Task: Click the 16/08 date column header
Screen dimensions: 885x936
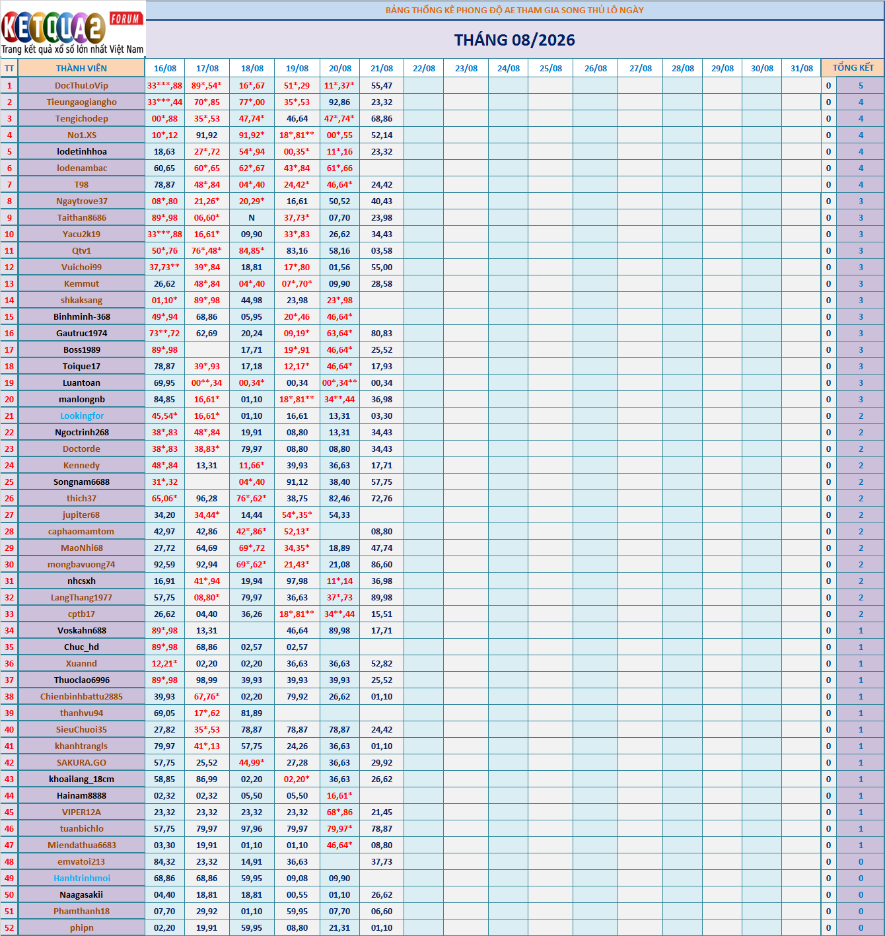Action: 165,68
